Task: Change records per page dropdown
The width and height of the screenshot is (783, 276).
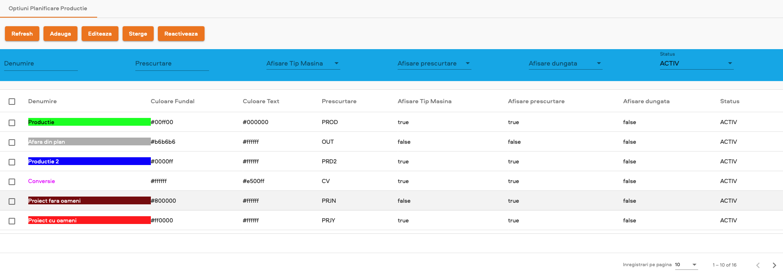Action: [x=686, y=265]
